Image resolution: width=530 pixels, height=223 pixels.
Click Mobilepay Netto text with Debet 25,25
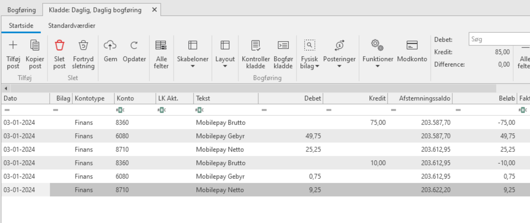[x=220, y=149]
